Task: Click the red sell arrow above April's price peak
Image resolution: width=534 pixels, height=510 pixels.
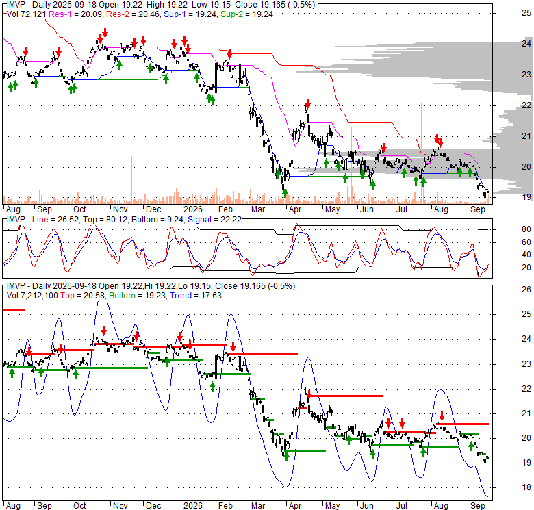Action: coord(307,103)
